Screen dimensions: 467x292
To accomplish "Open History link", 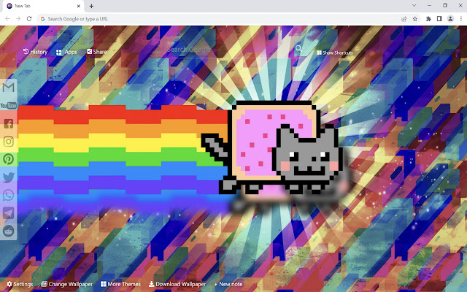I will pyautogui.click(x=36, y=52).
